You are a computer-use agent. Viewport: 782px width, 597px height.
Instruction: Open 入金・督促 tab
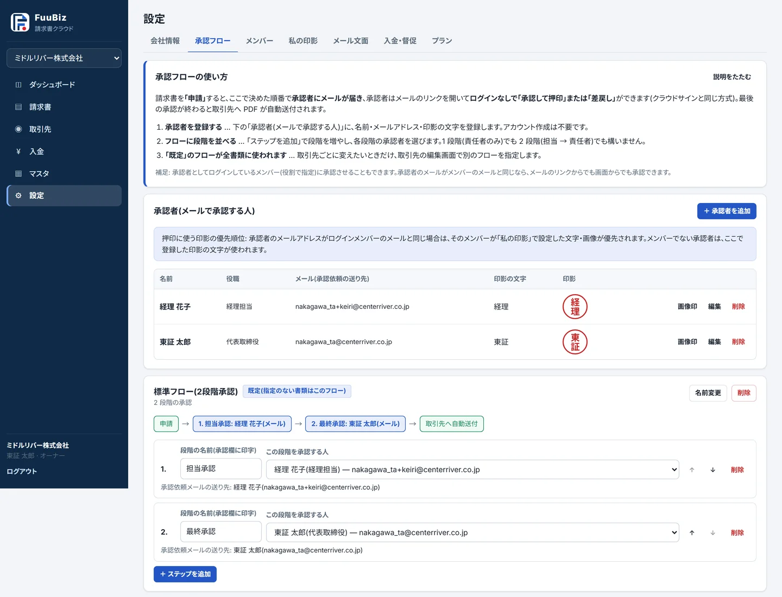coord(400,41)
